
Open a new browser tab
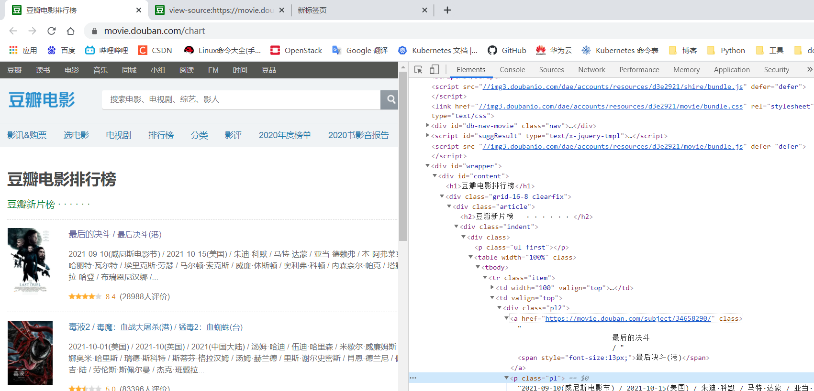pyautogui.click(x=447, y=10)
